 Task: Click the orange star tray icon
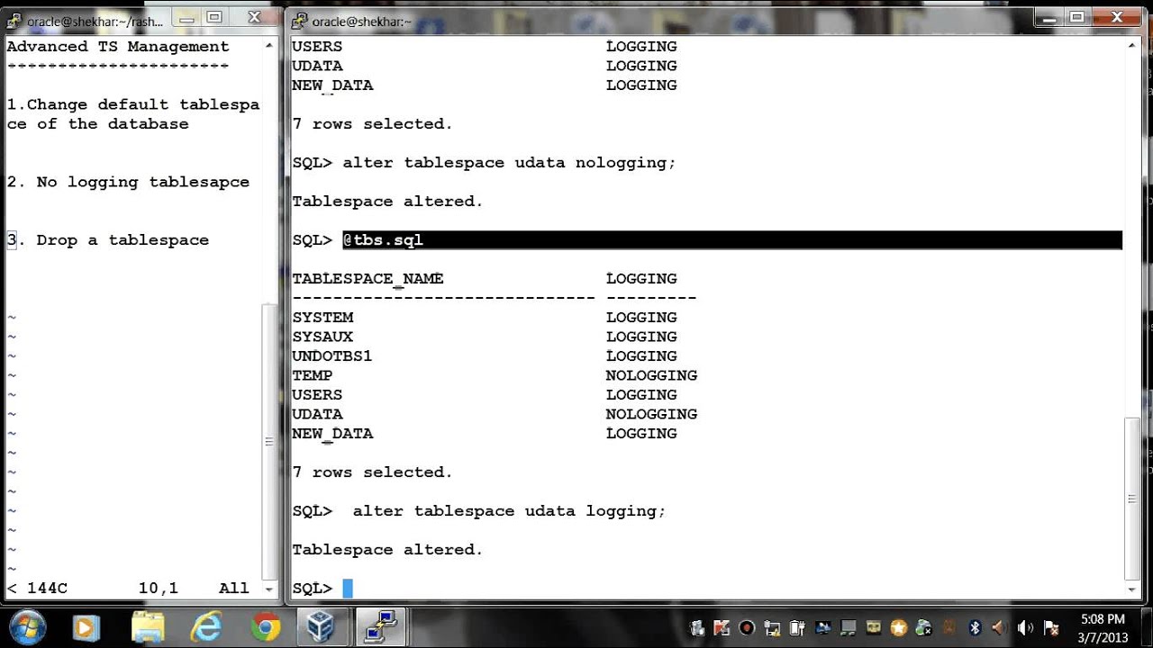click(x=898, y=628)
